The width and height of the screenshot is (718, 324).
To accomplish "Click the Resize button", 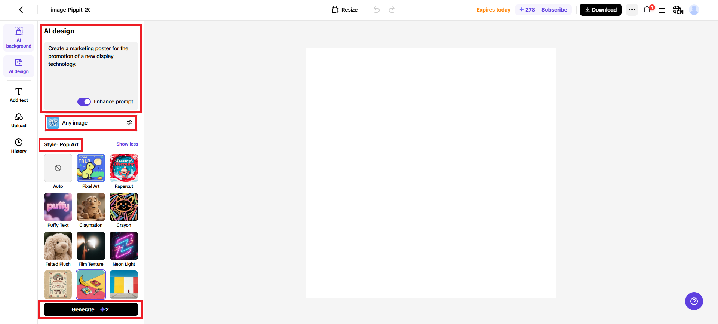I will [345, 10].
